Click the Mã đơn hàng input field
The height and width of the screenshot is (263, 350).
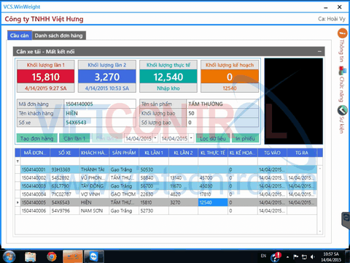100,104
